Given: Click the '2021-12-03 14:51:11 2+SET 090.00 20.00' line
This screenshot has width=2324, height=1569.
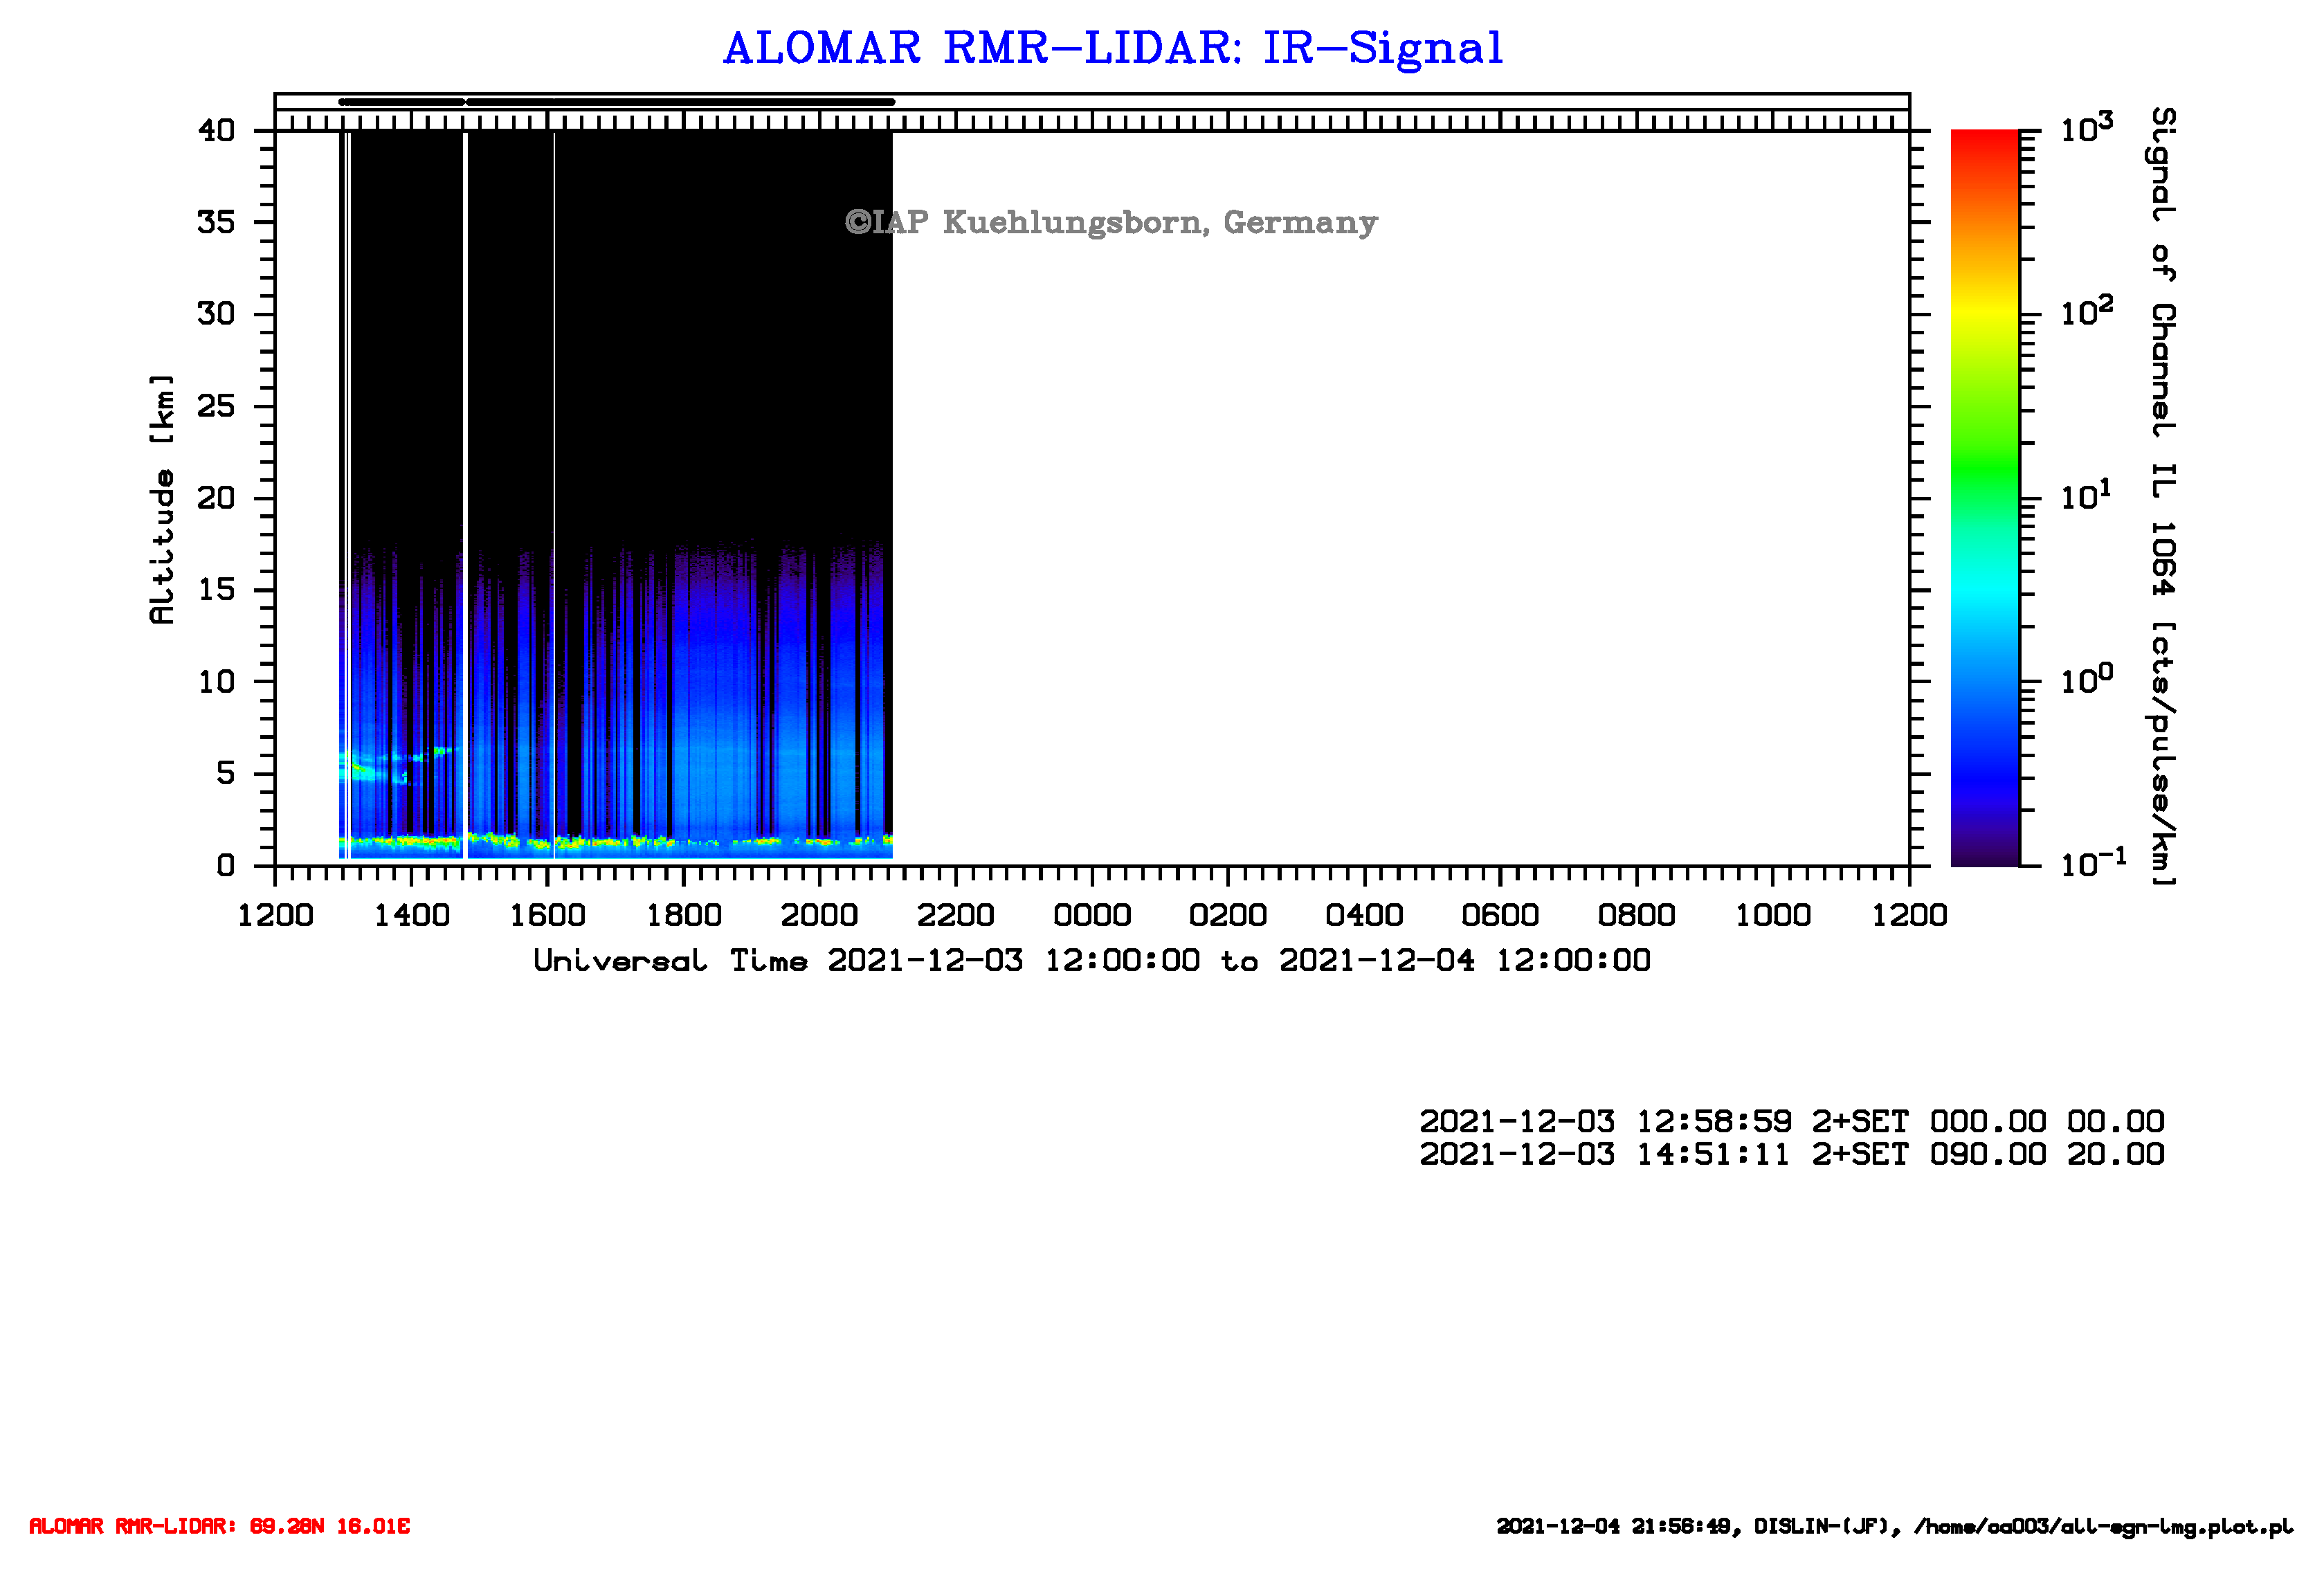Looking at the screenshot, I should pyautogui.click(x=1792, y=1154).
